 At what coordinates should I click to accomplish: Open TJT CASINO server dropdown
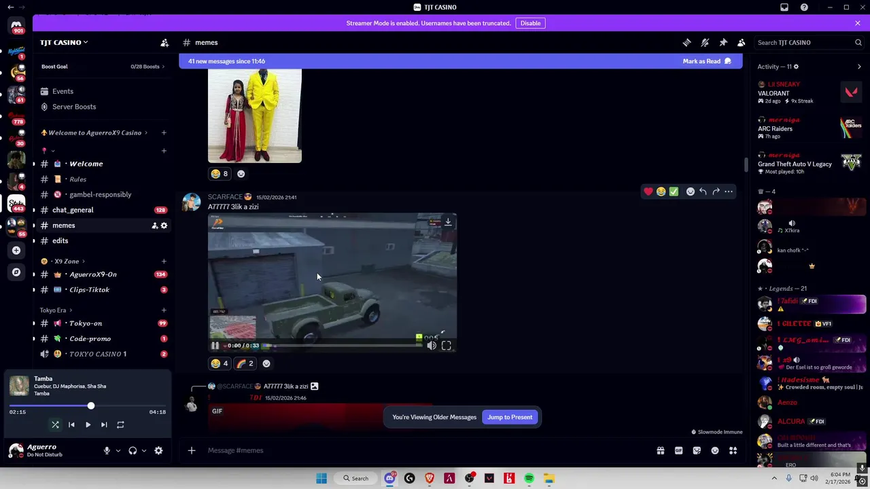(x=64, y=42)
